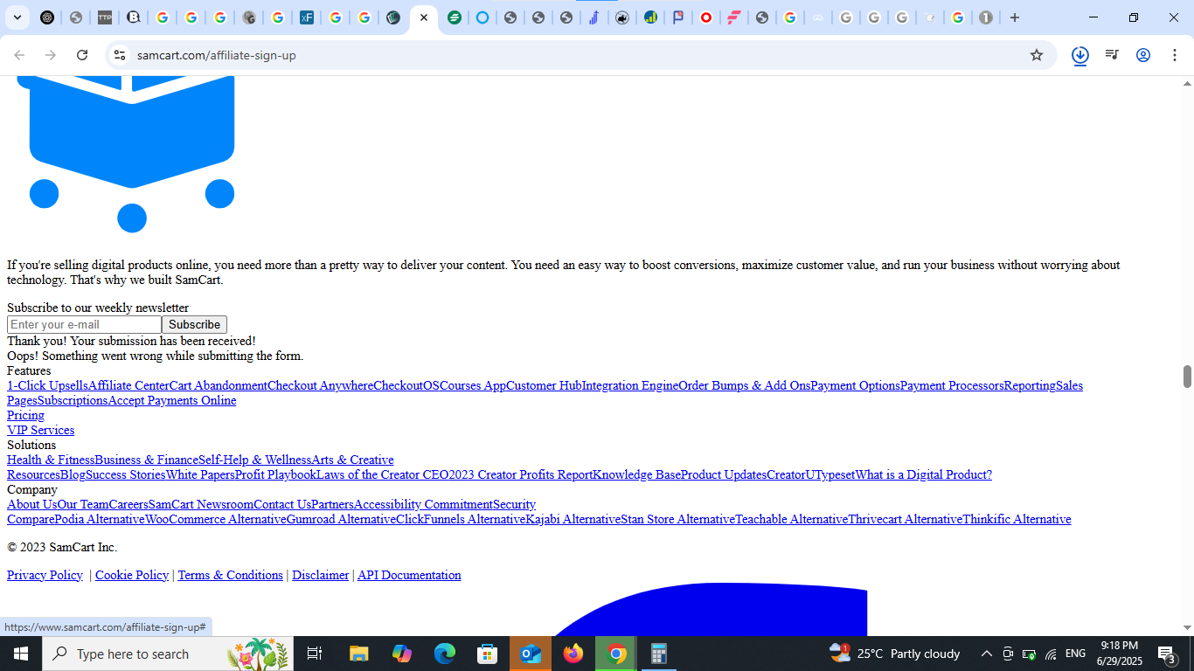Open File Explorer from taskbar

coord(358,654)
